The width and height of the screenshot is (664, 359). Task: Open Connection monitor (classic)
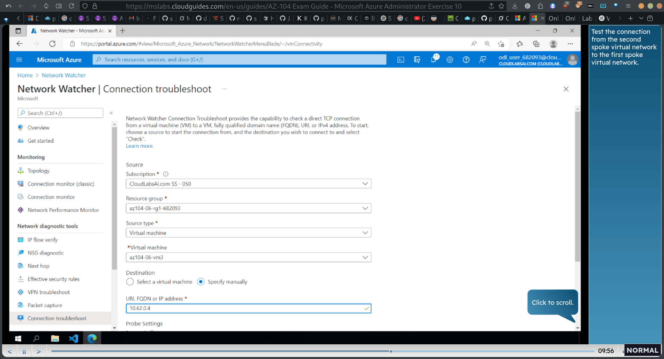(x=61, y=184)
